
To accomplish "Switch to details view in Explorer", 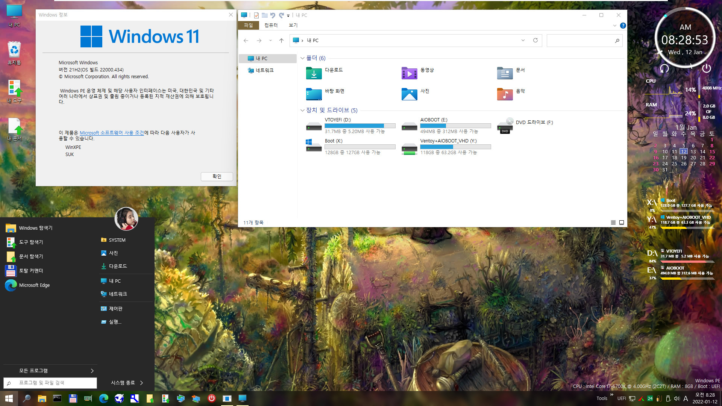I will 613,223.
